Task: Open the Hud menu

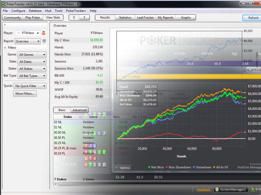Action: click(48, 11)
